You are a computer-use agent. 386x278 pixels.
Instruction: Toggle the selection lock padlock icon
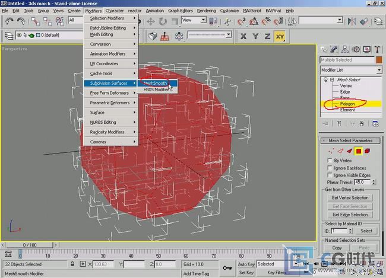[x=72, y=264]
